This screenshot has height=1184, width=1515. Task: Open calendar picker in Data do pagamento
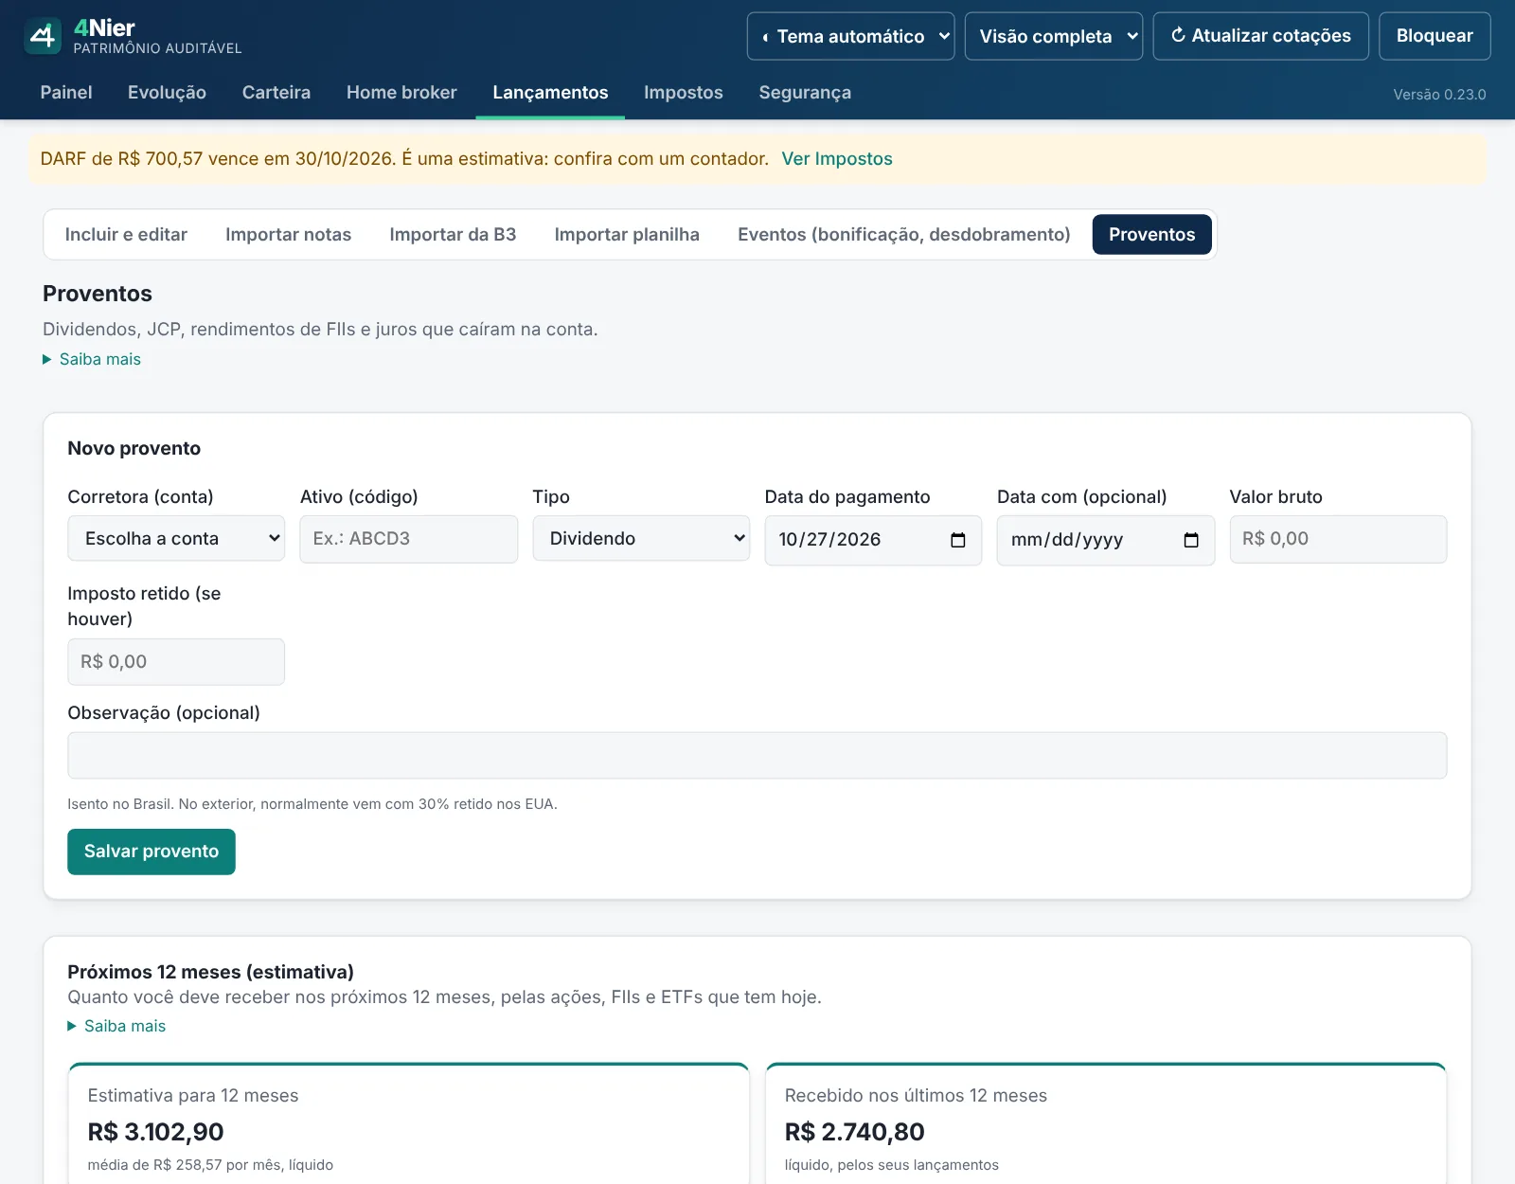[x=958, y=540]
